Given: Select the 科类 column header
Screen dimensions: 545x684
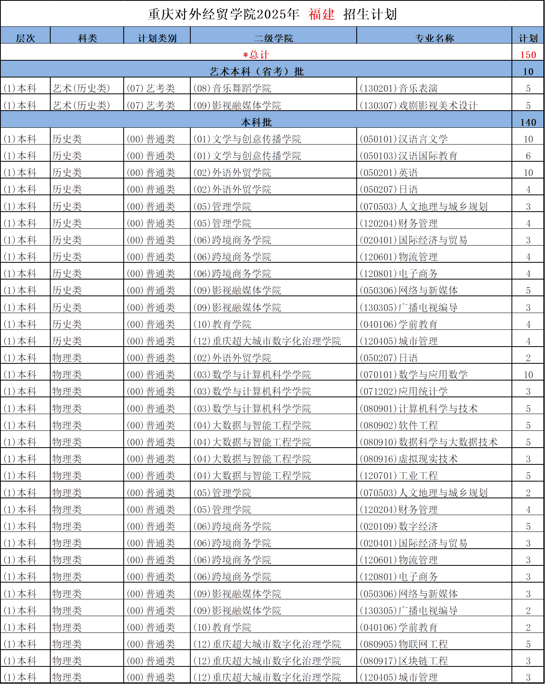Looking at the screenshot, I should [x=87, y=38].
